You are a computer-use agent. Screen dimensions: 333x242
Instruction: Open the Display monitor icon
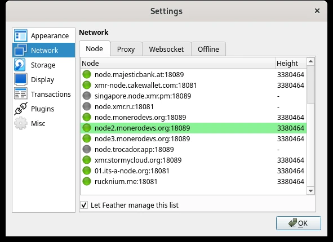pyautogui.click(x=21, y=79)
